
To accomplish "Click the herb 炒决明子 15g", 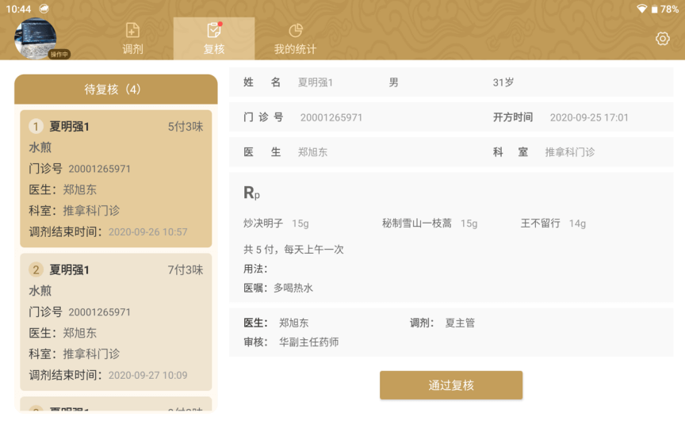I will pyautogui.click(x=276, y=224).
